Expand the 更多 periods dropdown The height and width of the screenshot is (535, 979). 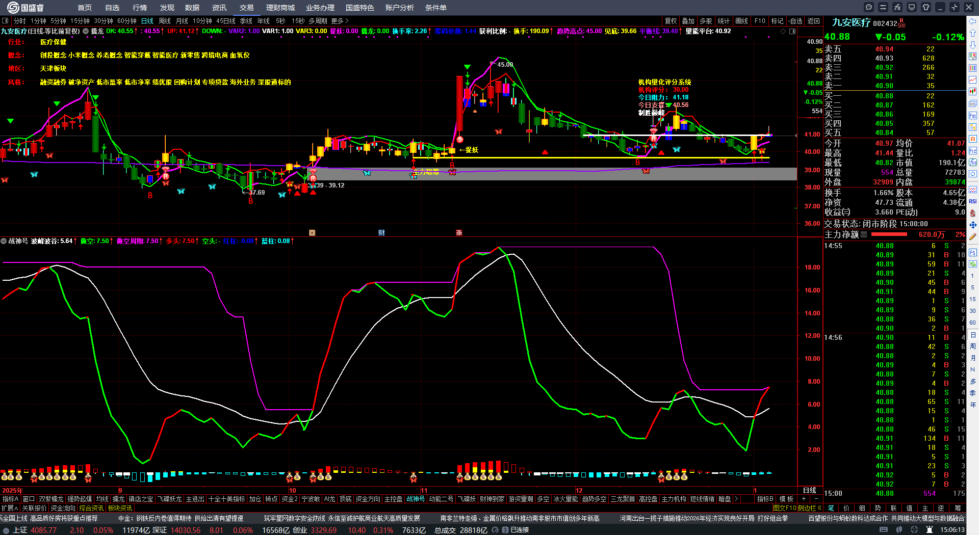coord(340,21)
